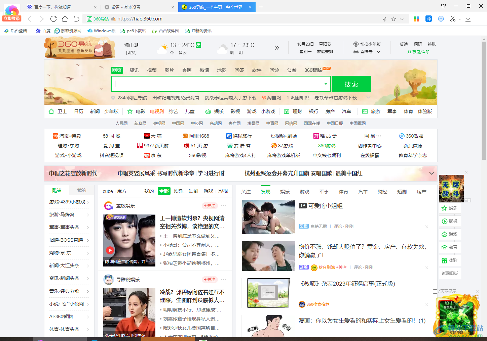The image size is (487, 341).
Task: Dismiss the 物价不涨 news item
Action: coord(427,267)
